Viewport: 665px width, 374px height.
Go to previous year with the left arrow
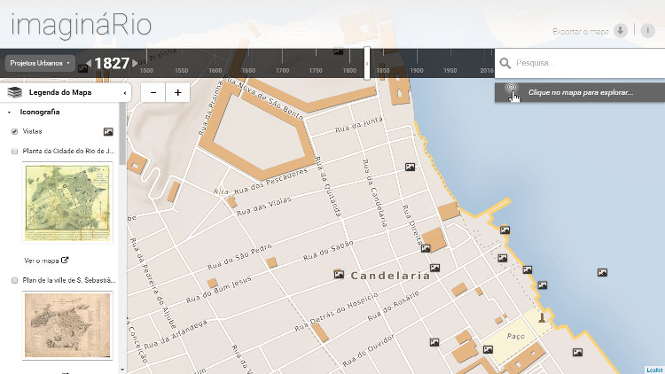click(x=90, y=64)
